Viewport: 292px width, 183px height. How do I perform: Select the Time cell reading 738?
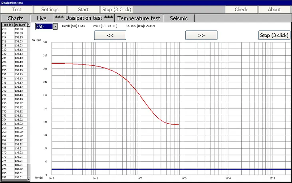point(8,86)
